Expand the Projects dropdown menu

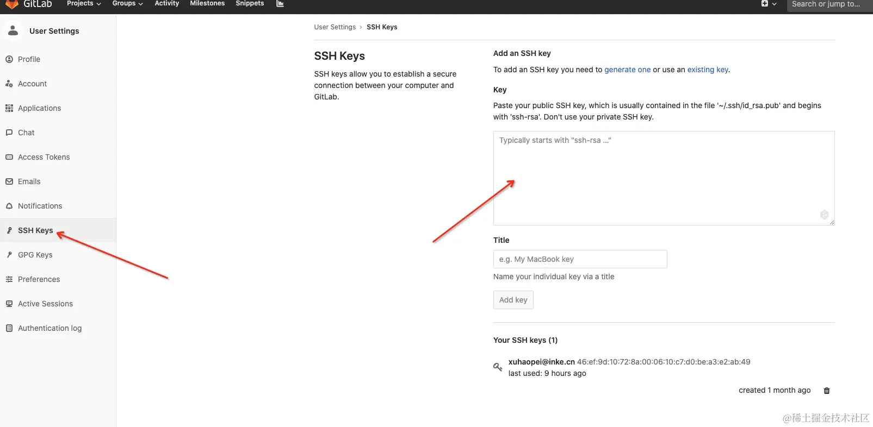(84, 4)
